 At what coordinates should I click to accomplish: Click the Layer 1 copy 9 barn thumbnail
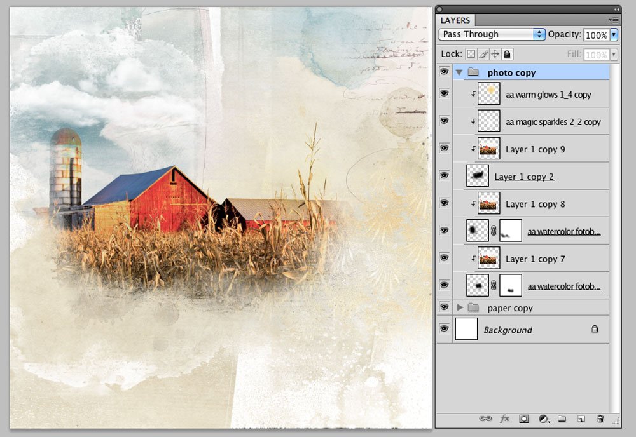click(x=488, y=148)
